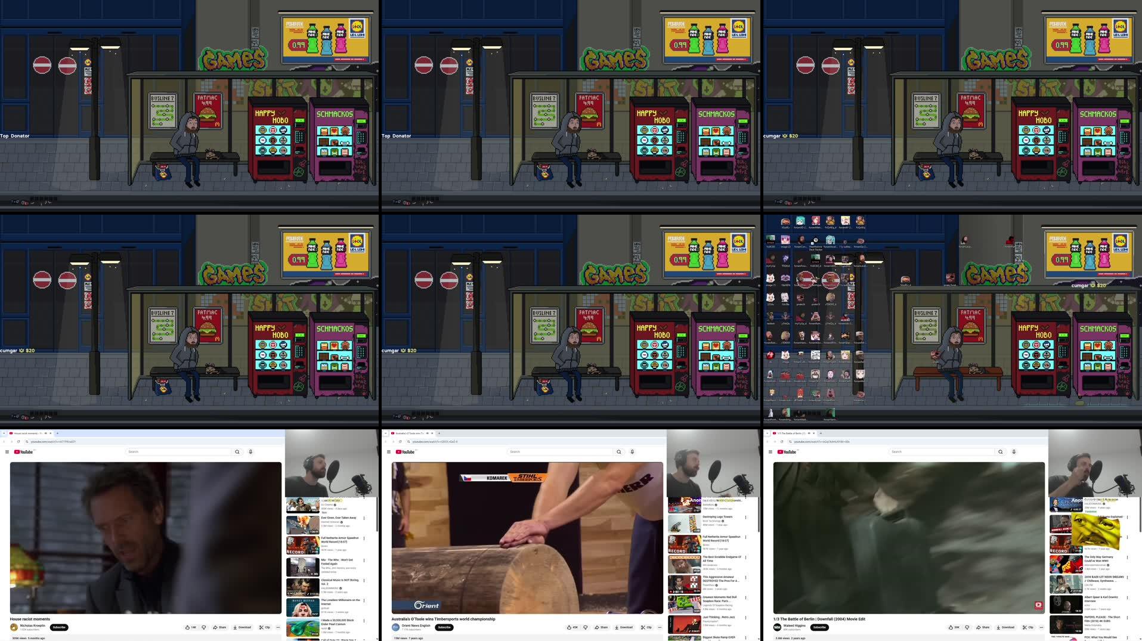
Task: Reload the Timbersports page in the browser
Action: pyautogui.click(x=400, y=442)
